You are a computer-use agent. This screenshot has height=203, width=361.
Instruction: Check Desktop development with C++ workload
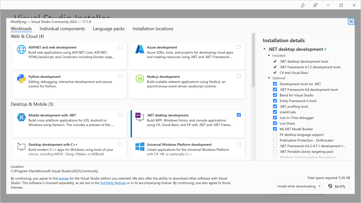120,144
